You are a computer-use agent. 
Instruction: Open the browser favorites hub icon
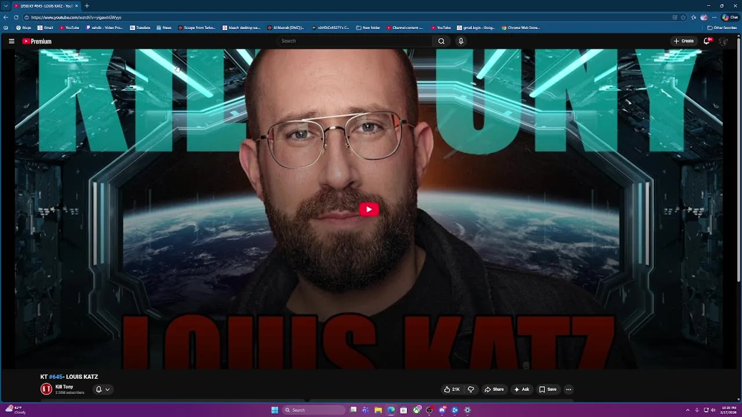pos(693,17)
